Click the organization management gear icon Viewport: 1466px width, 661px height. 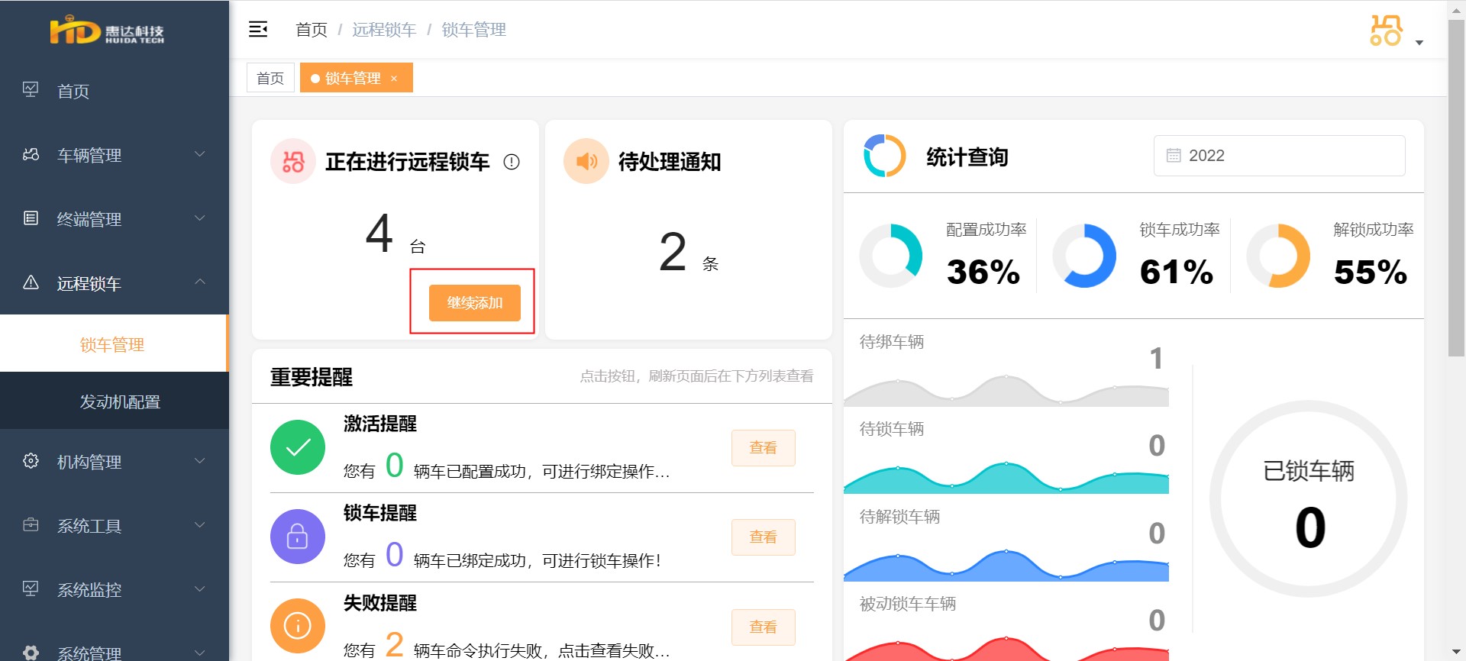click(31, 461)
